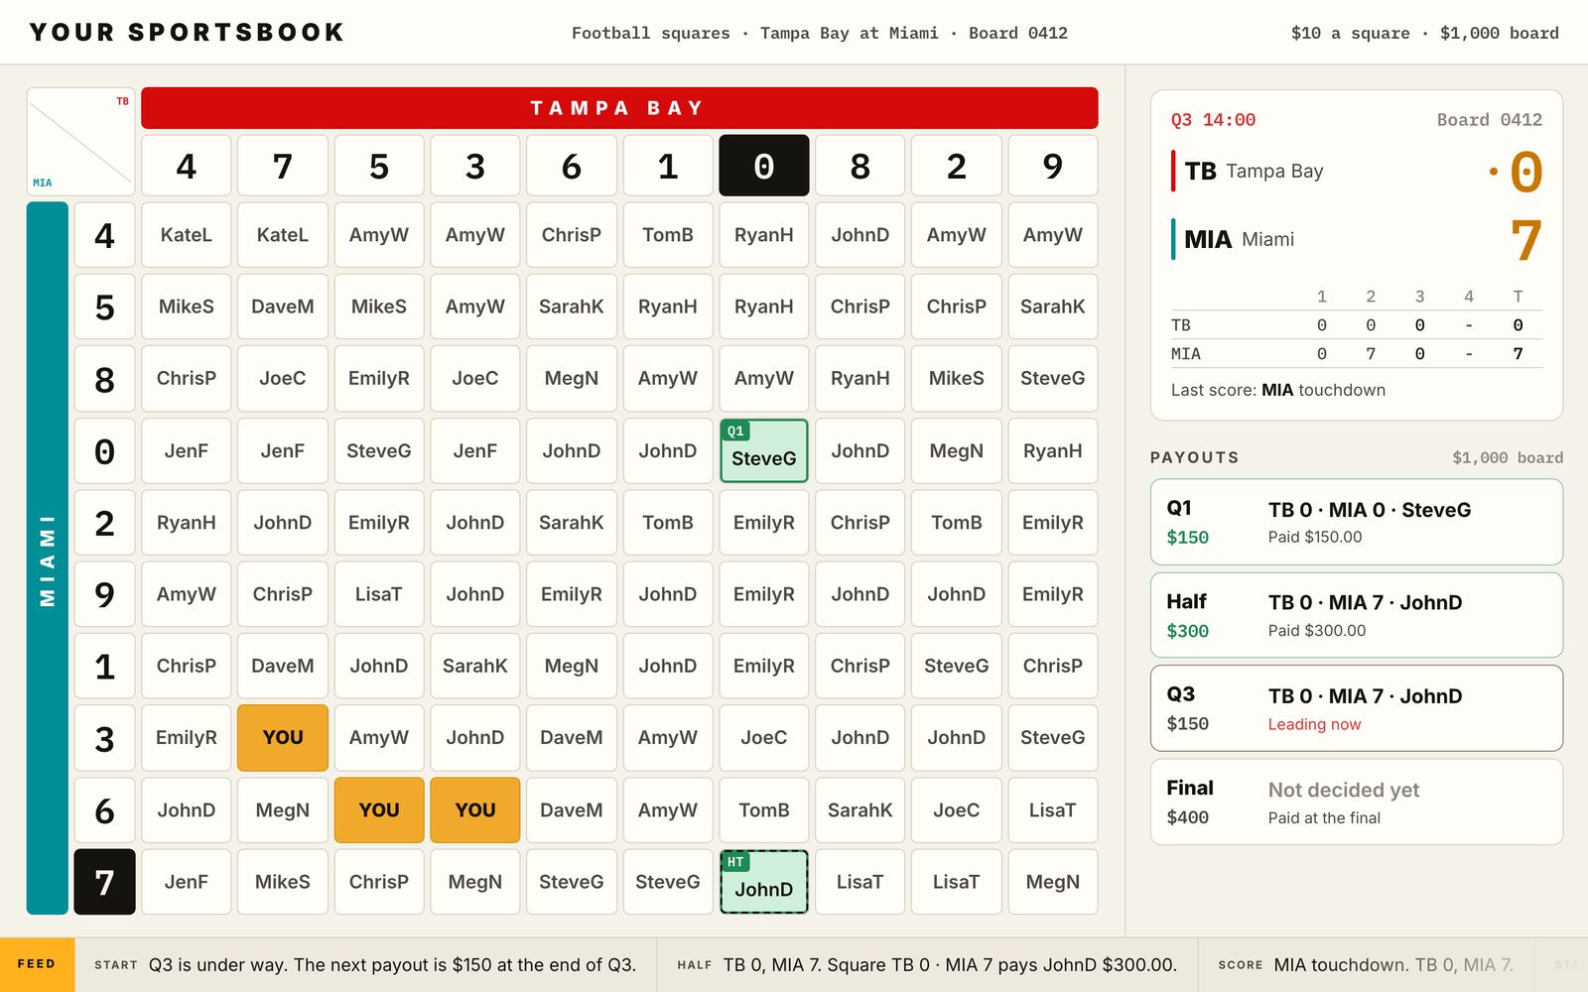1588x992 pixels.
Task: Click the SCORE feed item MIA touchdown
Action: [1366, 964]
